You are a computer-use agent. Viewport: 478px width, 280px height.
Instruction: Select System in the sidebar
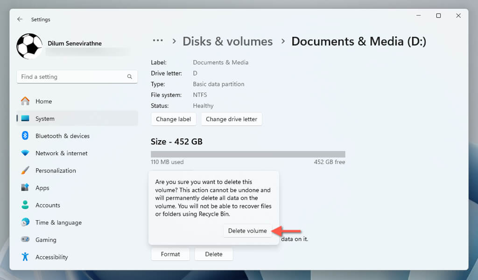45,119
